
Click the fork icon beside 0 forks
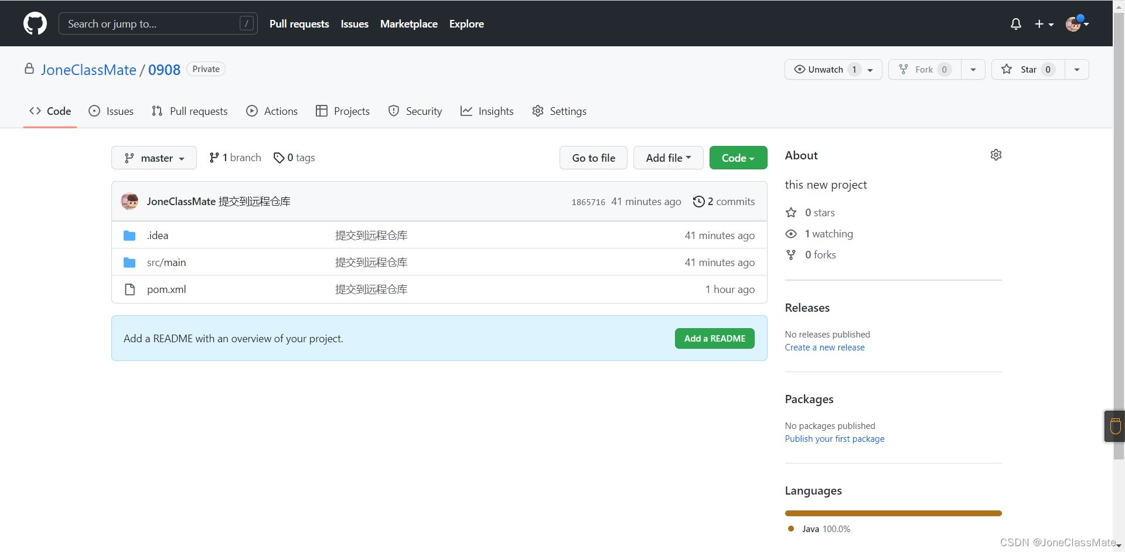pyautogui.click(x=791, y=255)
